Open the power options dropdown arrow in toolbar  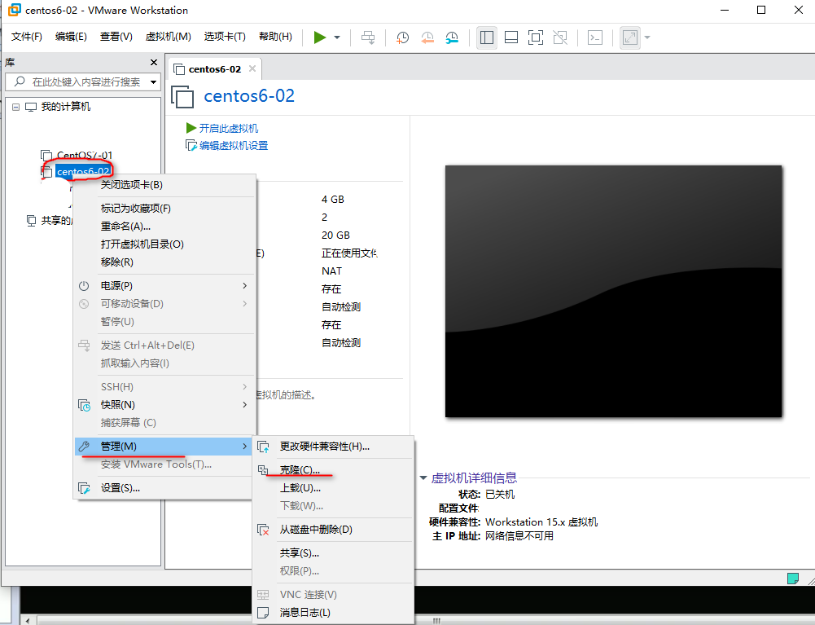coord(337,37)
